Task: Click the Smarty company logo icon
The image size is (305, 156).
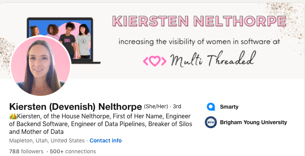Action: tap(211, 107)
